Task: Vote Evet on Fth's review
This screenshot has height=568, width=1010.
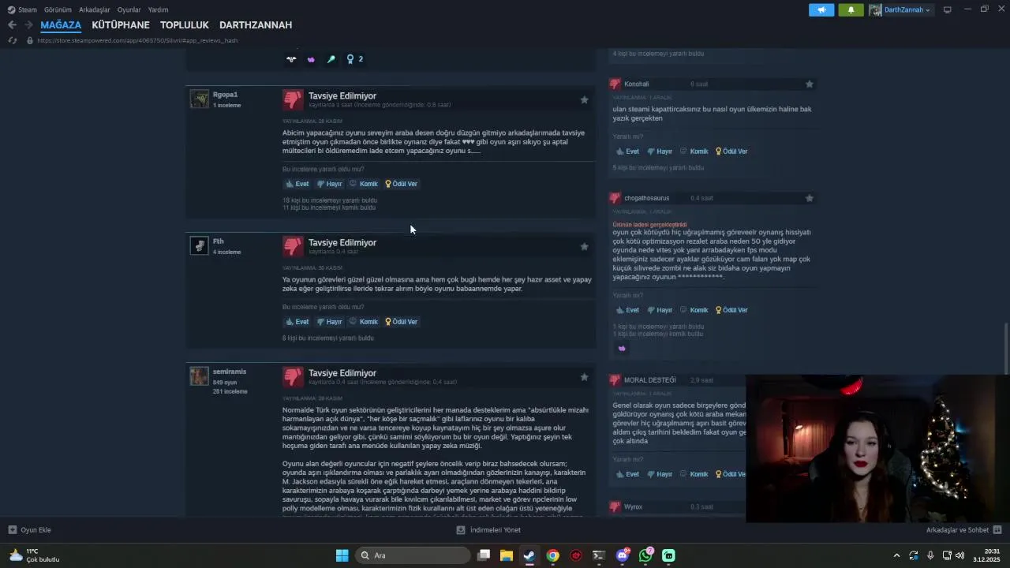Action: (x=297, y=322)
